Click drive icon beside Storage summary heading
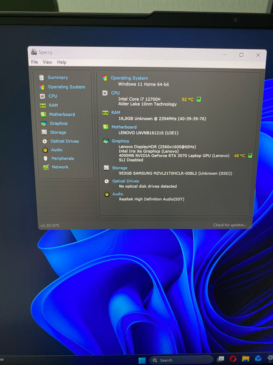273x365 pixels. pyautogui.click(x=106, y=168)
